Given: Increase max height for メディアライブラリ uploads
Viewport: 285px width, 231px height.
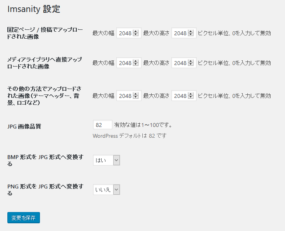Looking at the screenshot, I should (191, 61).
